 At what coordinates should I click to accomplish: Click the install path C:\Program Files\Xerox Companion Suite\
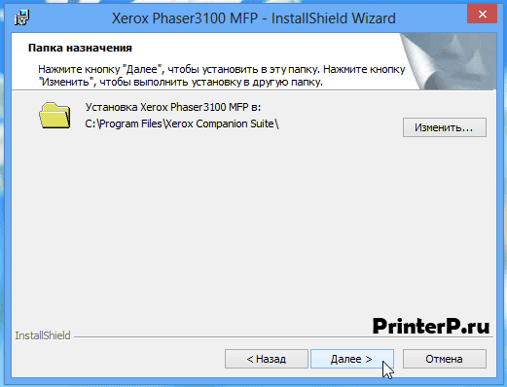point(182,123)
